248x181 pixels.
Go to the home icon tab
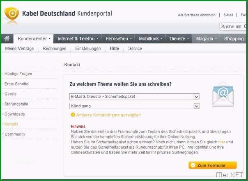point(7,38)
